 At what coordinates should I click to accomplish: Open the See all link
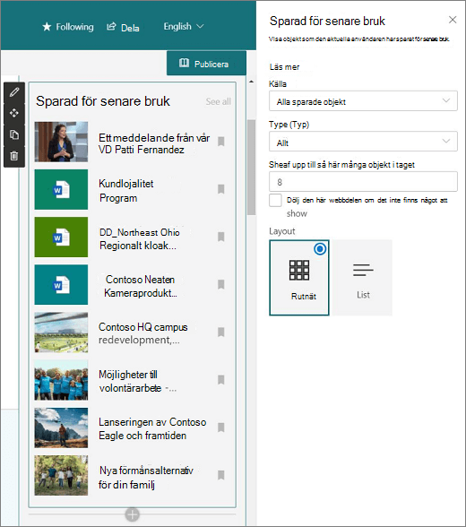(x=218, y=101)
